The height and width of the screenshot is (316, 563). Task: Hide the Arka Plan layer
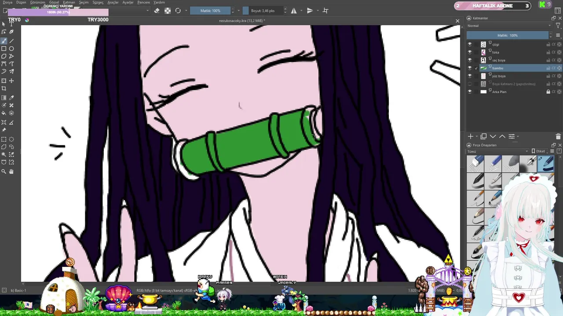[x=470, y=92]
